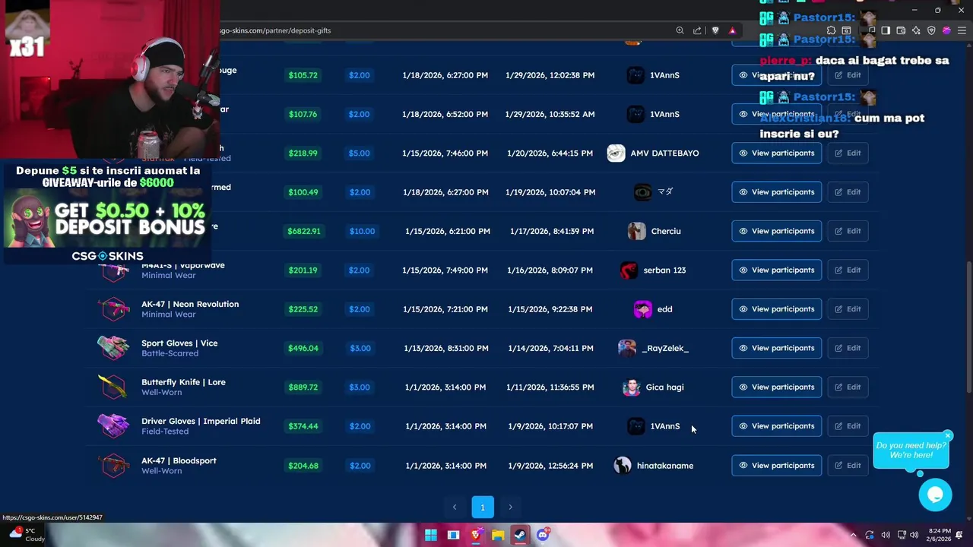
Task: Click the AK-47 Neon Revolution skin image
Action: click(x=113, y=309)
